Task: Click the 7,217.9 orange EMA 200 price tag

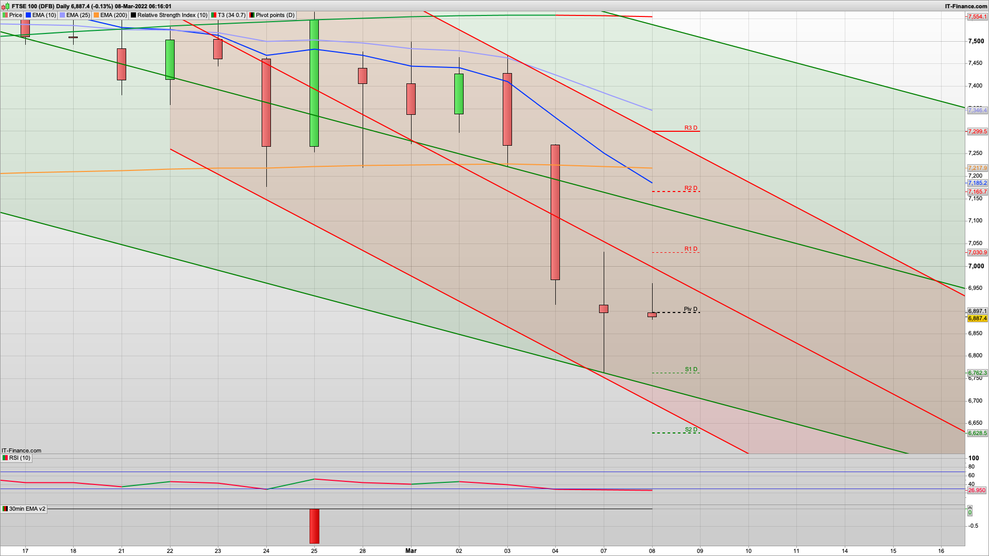Action: tap(977, 168)
